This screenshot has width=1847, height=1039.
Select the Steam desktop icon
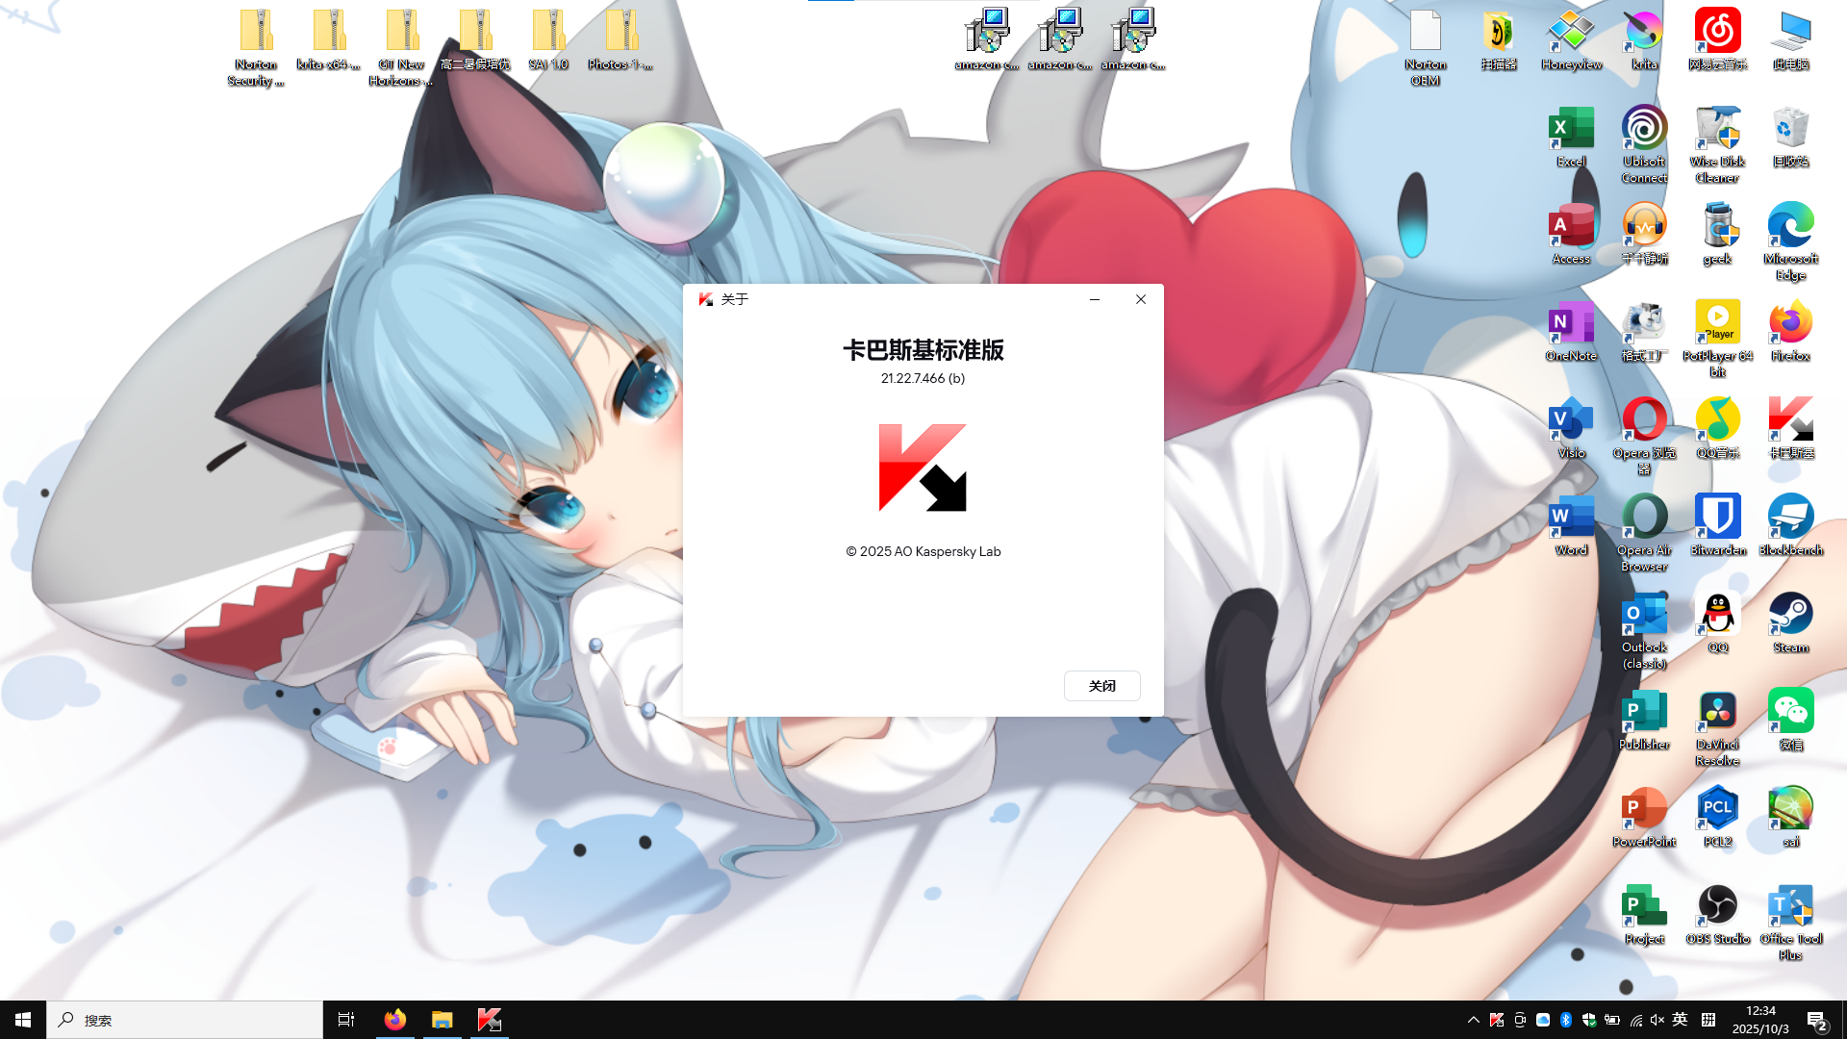(x=1790, y=622)
